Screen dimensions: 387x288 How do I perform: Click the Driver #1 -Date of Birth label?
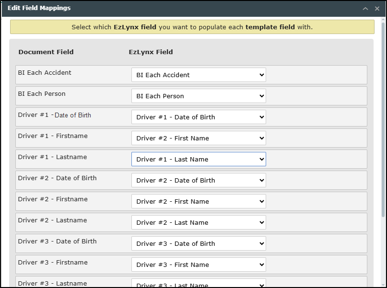(55, 115)
